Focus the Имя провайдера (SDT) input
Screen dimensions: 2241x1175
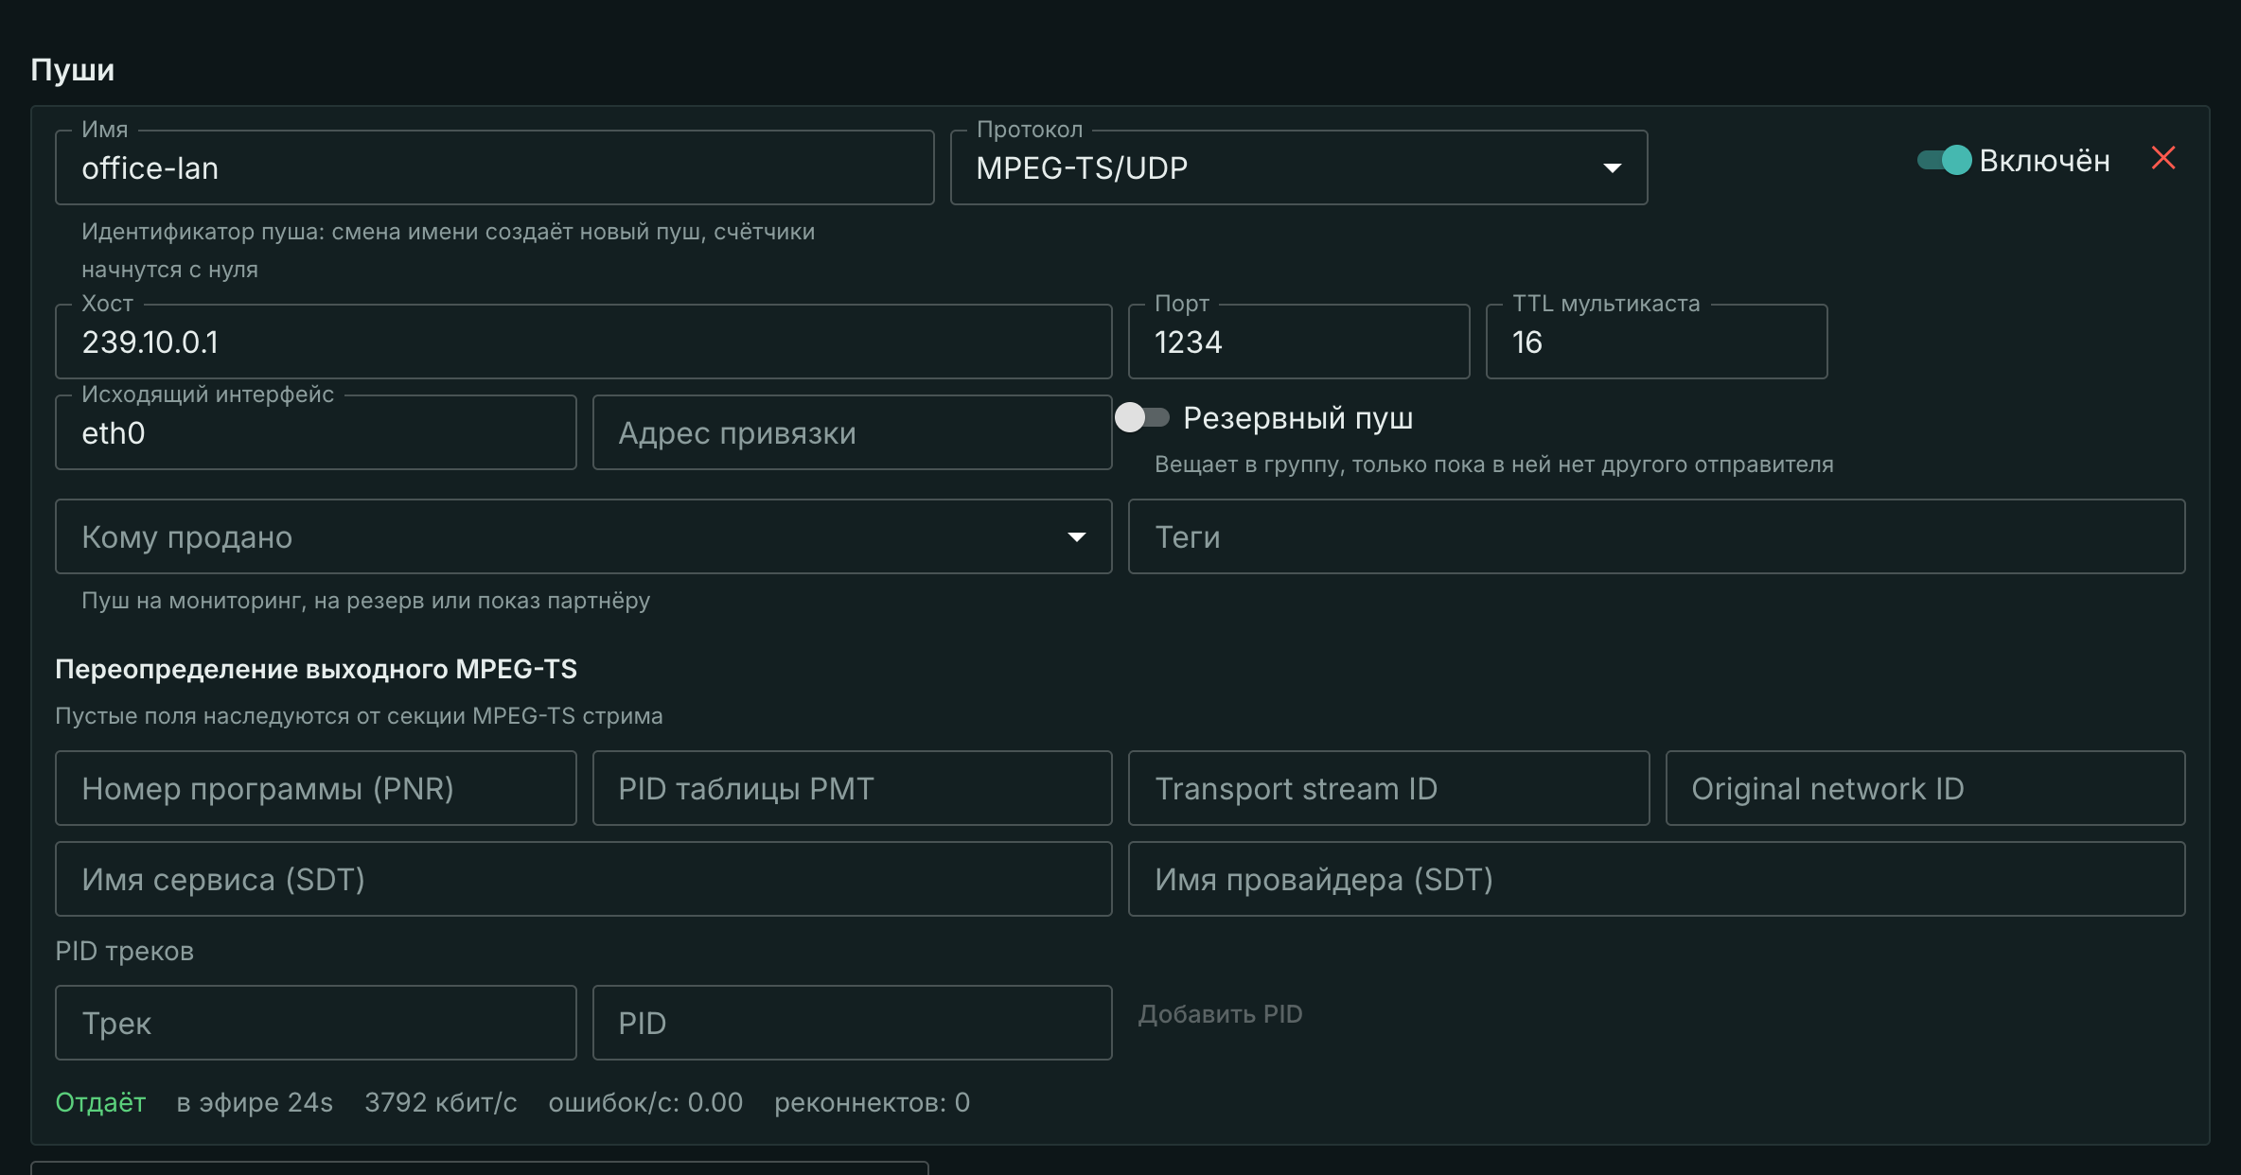pyautogui.click(x=1656, y=879)
